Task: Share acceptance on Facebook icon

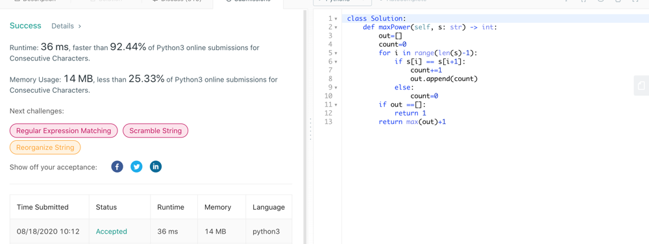Action: pos(117,167)
